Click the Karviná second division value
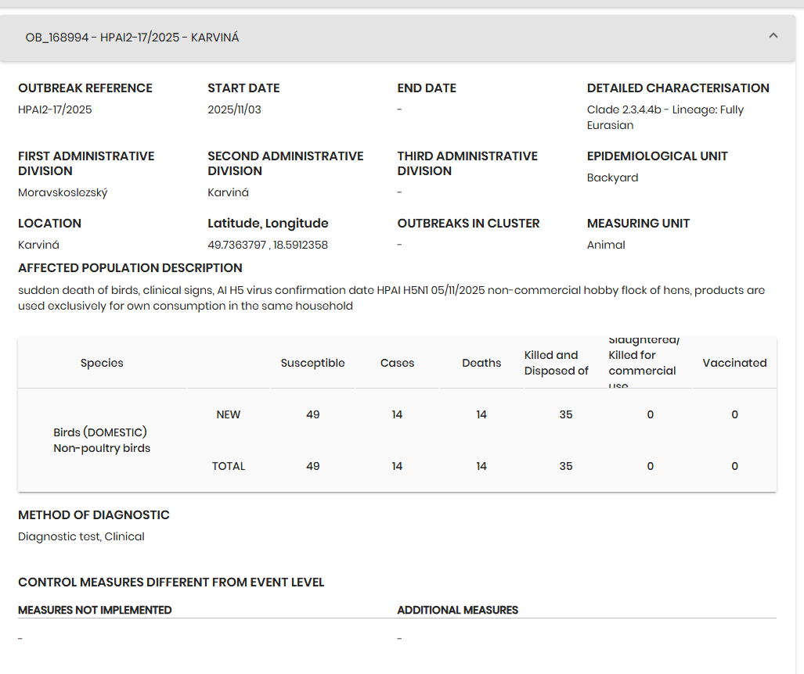 click(x=228, y=192)
